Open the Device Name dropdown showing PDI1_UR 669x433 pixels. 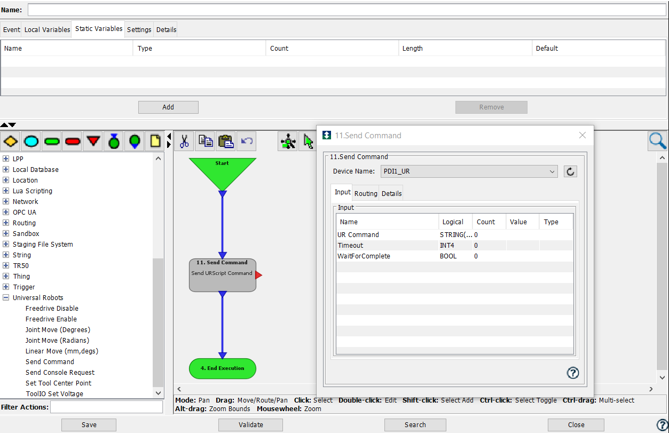[553, 171]
